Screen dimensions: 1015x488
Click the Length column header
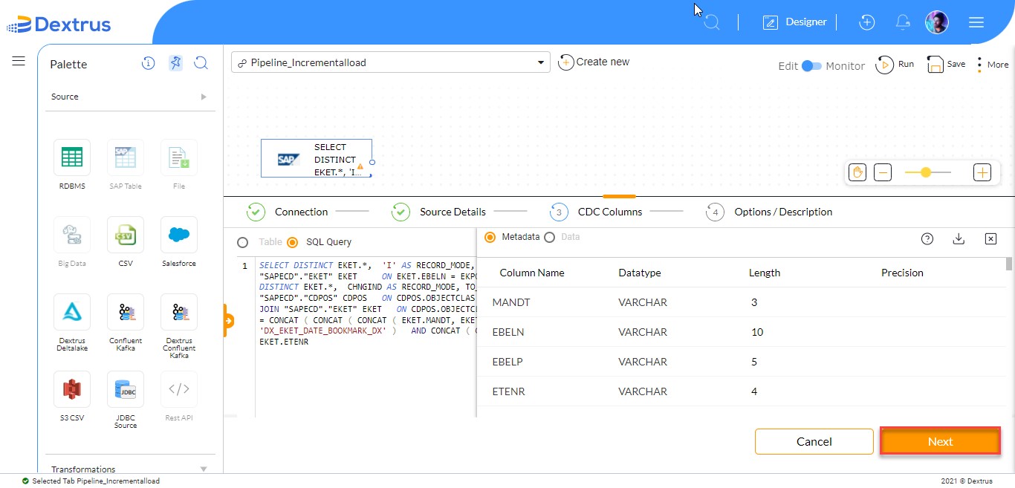point(765,273)
